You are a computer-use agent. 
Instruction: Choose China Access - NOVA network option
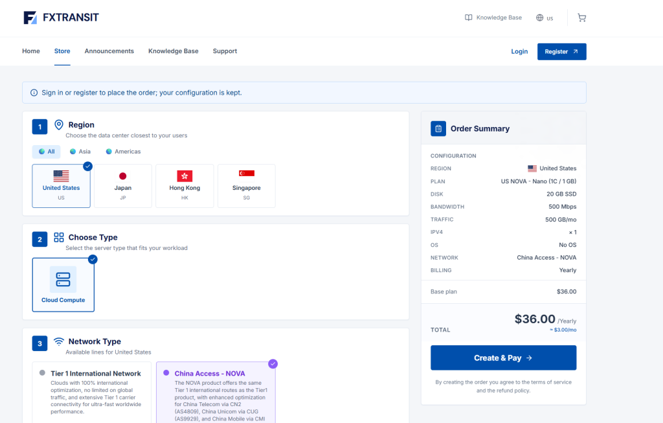pyautogui.click(x=216, y=392)
